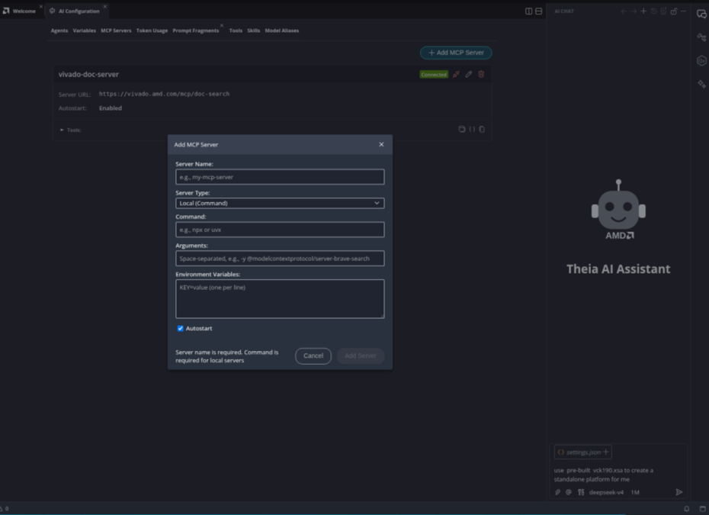Close the Add MCP Server dialog with the X
This screenshot has height=515, width=709.
(381, 144)
